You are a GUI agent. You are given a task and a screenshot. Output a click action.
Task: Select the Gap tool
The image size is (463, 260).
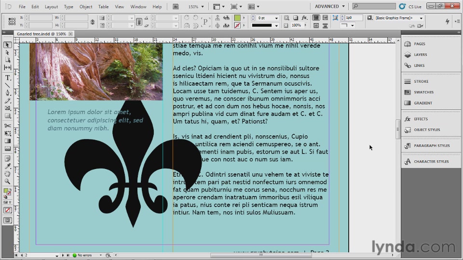pos(7,67)
